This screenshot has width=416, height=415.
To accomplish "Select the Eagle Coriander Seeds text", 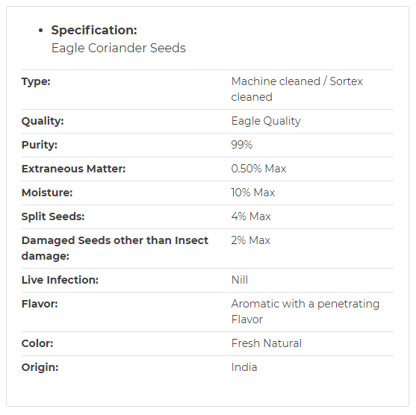I will click(x=118, y=49).
